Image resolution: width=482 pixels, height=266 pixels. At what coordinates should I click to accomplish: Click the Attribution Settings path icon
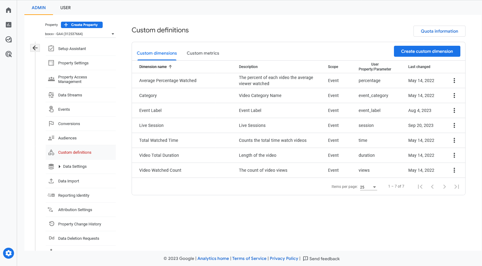51,210
